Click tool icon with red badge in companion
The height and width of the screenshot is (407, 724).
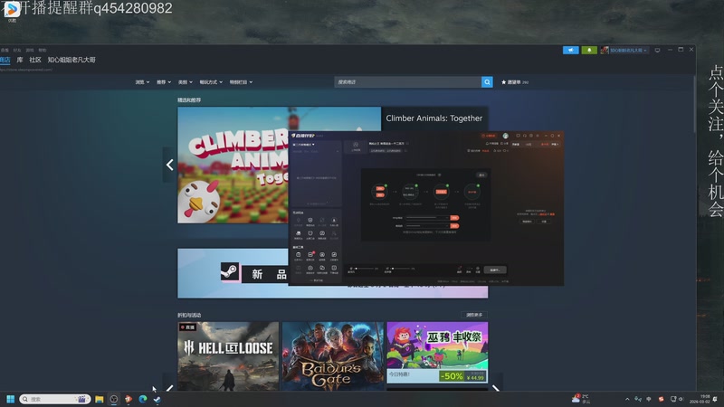coord(310,255)
